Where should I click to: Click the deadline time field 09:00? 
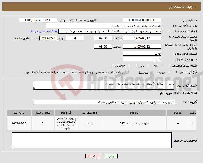(x=103, y=38)
